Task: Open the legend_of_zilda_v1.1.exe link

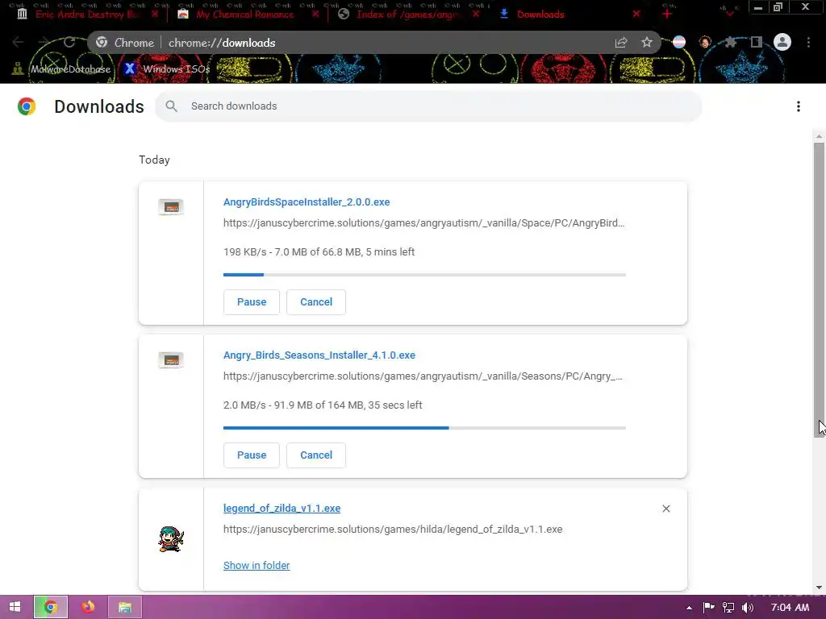Action: click(x=282, y=509)
